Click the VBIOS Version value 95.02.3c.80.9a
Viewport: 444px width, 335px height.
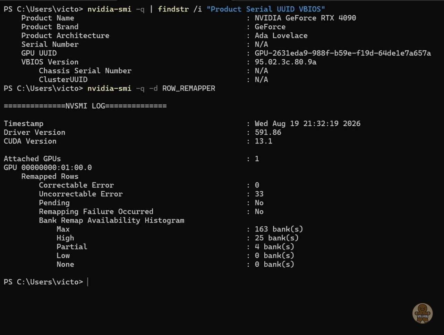click(285, 62)
